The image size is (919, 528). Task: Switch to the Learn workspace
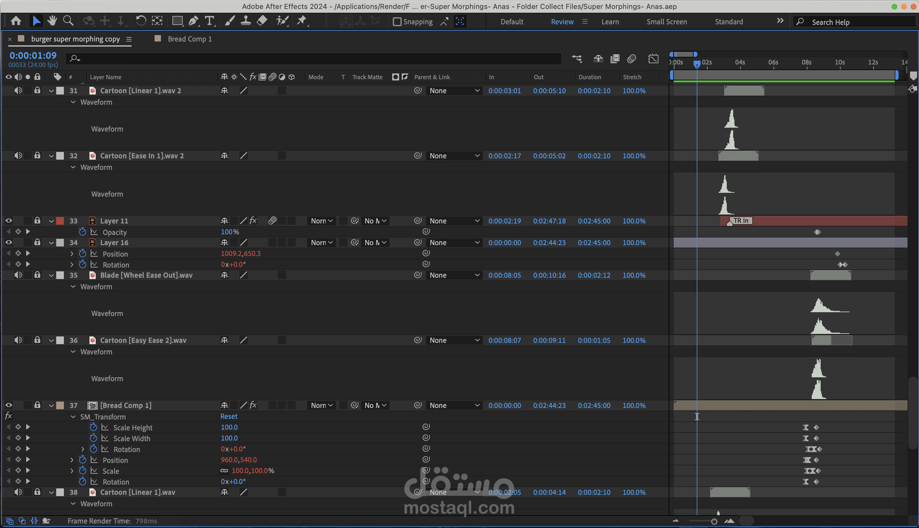click(610, 22)
